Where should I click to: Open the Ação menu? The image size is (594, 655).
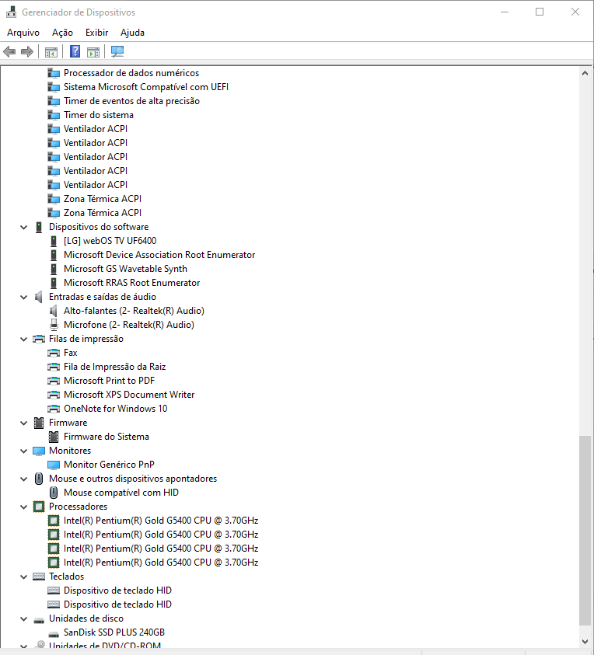(x=62, y=33)
